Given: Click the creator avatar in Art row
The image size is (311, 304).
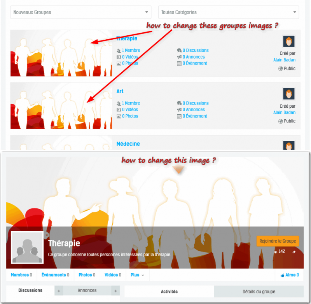Looking at the screenshot, I should pyautogui.click(x=289, y=94).
